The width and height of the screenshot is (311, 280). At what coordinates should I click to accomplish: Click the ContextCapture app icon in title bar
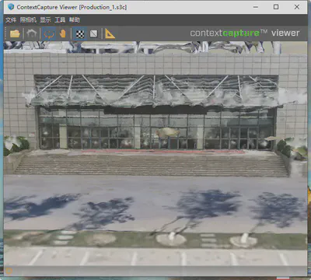click(11, 7)
